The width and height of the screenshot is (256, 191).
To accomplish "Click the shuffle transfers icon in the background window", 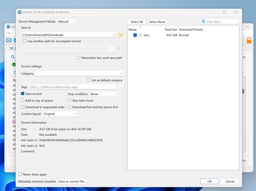I will tap(11, 49).
